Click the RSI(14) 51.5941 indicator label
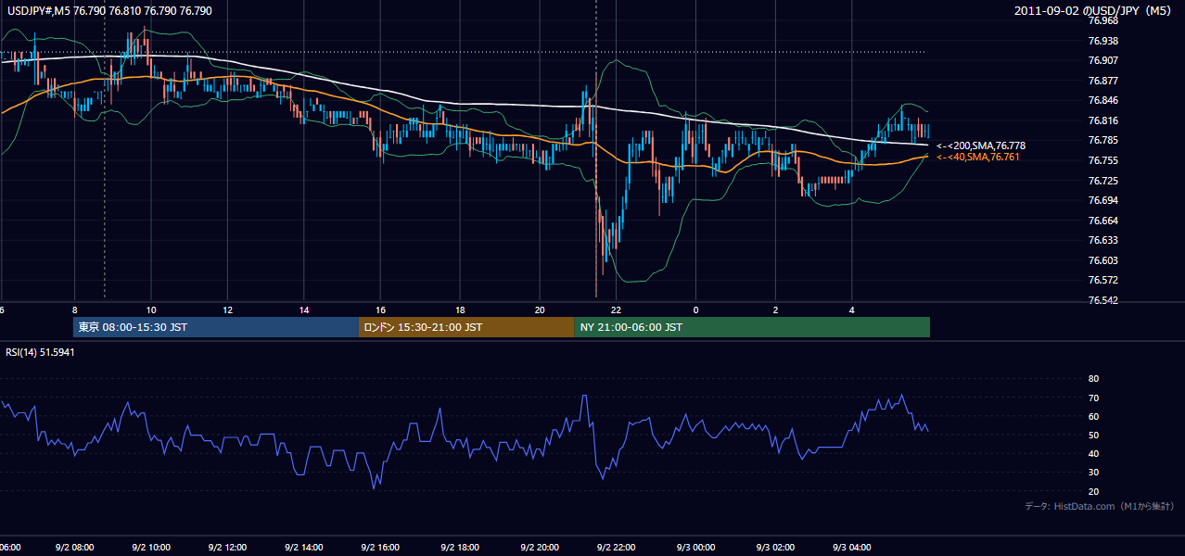1185x556 pixels. click(x=40, y=352)
